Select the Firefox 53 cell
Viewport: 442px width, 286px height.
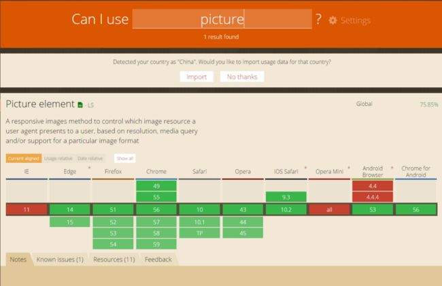(113, 233)
